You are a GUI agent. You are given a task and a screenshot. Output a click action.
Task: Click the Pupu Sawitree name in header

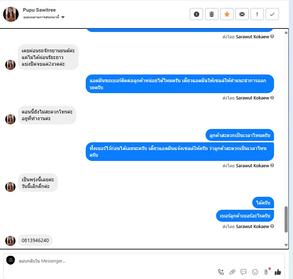click(39, 10)
